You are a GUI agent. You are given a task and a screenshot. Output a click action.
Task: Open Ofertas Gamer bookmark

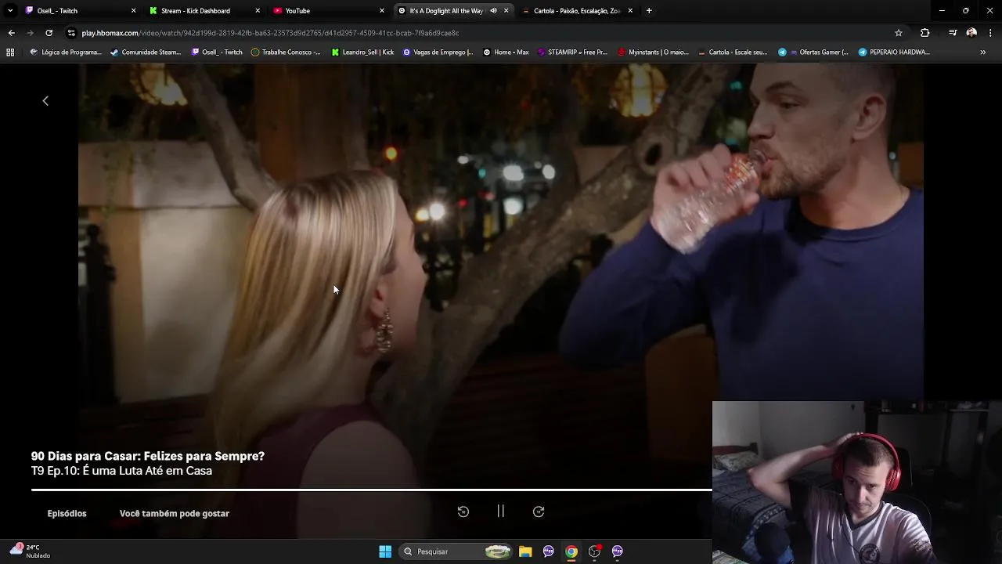813,52
